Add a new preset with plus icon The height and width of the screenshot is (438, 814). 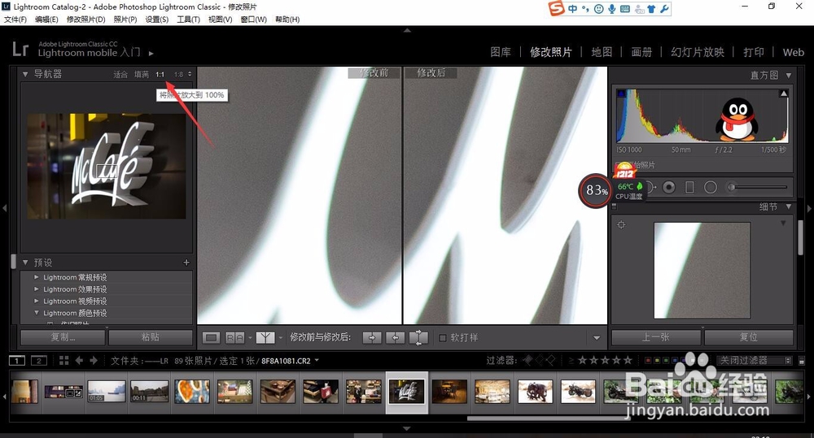[186, 262]
